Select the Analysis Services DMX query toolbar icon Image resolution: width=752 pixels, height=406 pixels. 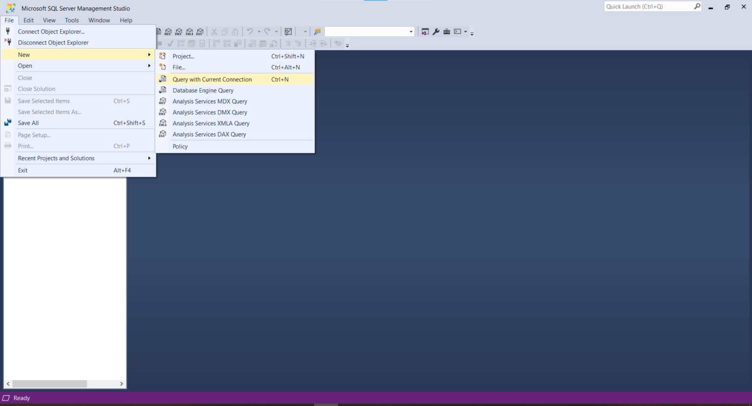179,31
